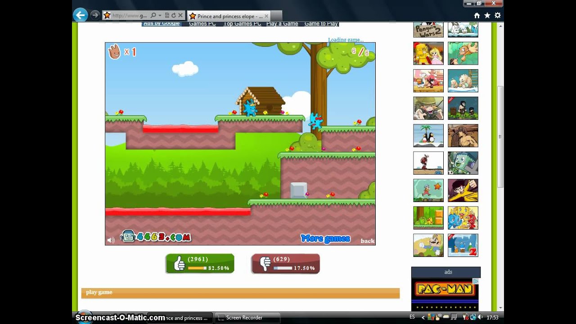
Task: Open the blue and red creatures thumbnail
Action: pyautogui.click(x=463, y=218)
